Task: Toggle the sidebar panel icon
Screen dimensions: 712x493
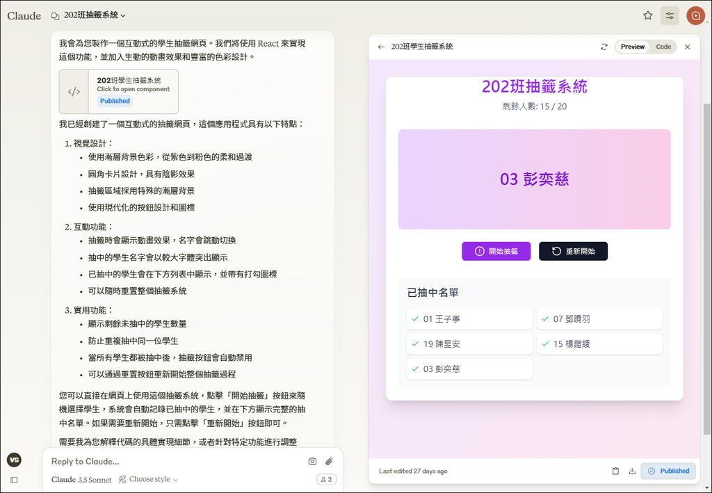Action: (14, 480)
